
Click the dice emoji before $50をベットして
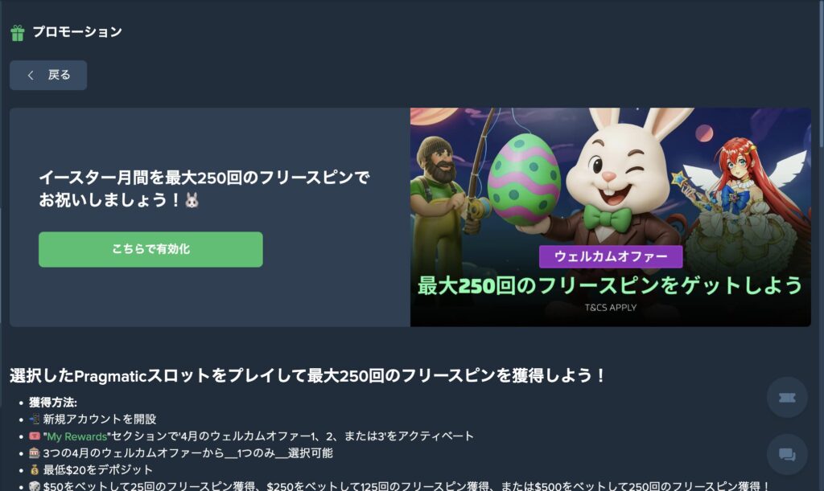click(x=34, y=486)
